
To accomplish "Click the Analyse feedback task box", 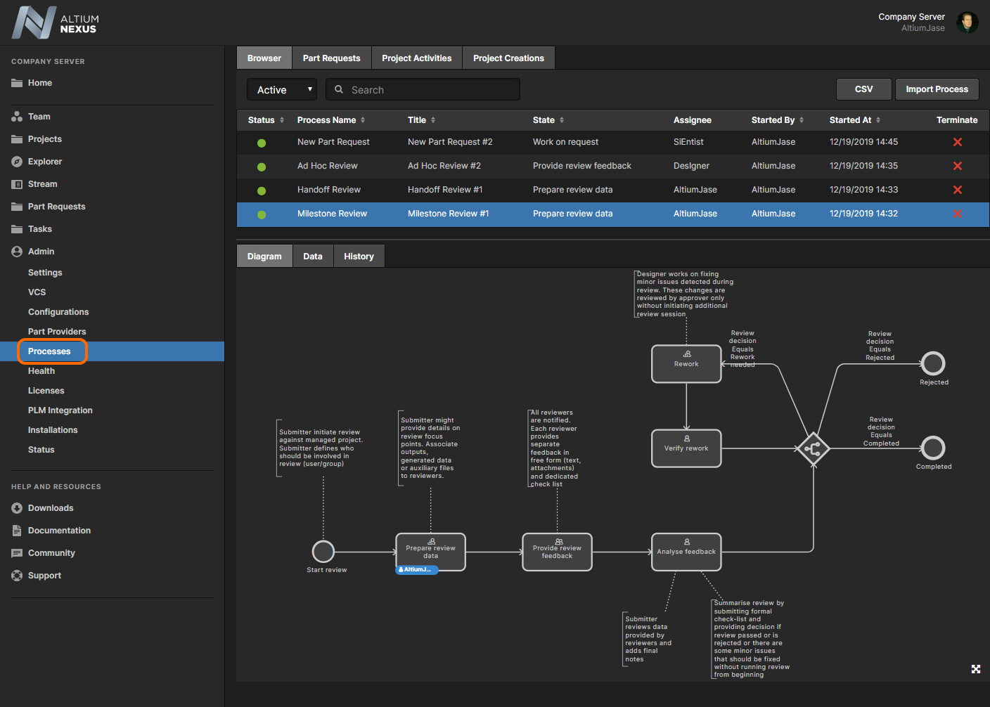I will [686, 552].
